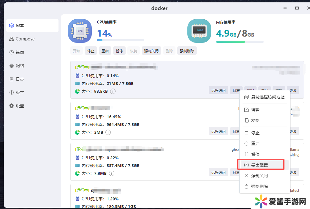Click the CPU使用率 progress bar
This screenshot has height=209, width=310.
(x=120, y=40)
